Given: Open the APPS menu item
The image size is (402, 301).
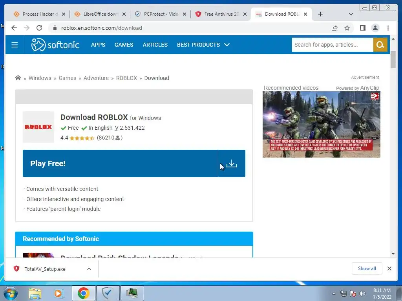Looking at the screenshot, I should (98, 45).
